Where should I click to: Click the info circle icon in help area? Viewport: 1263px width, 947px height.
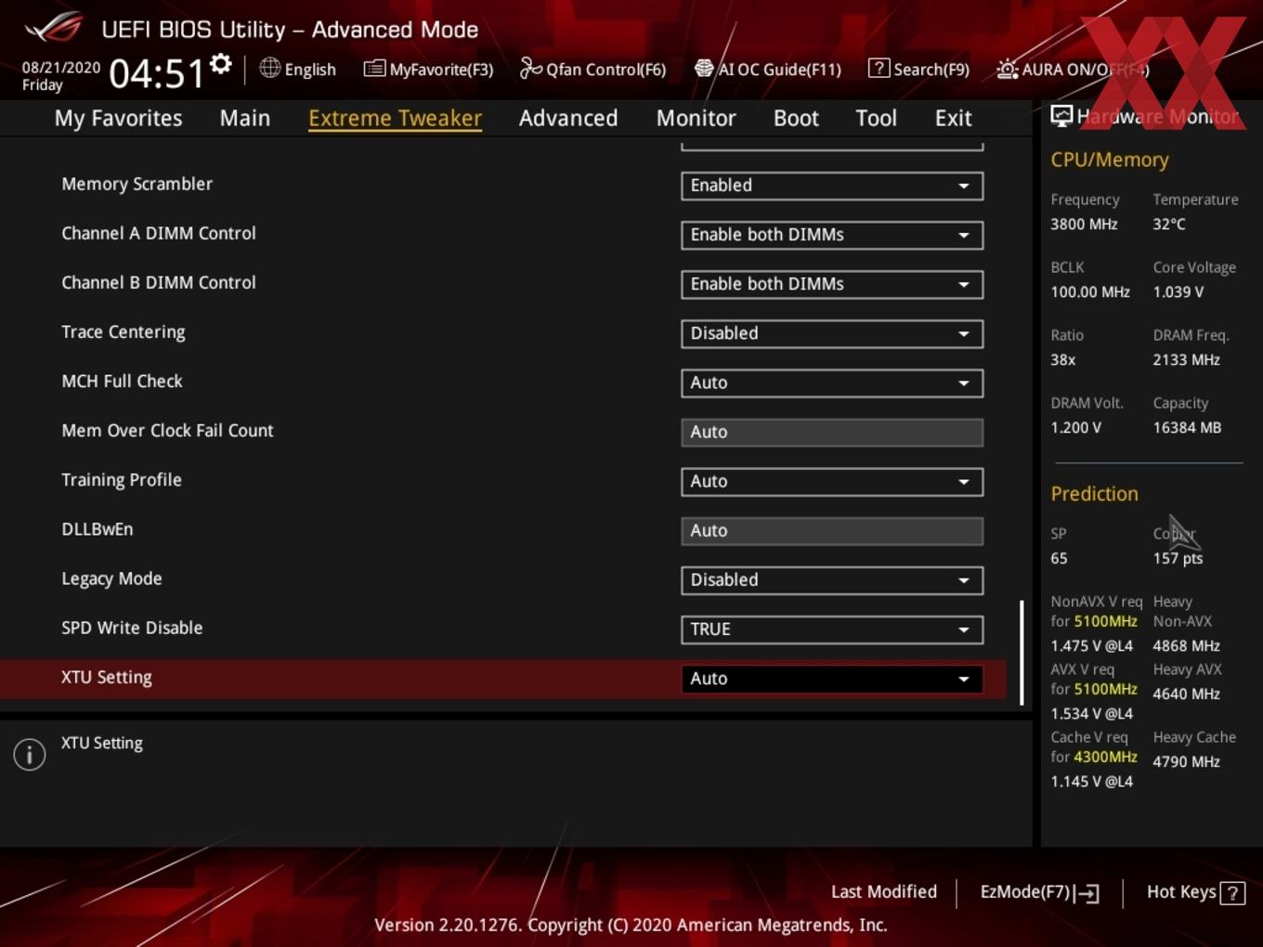coord(30,754)
